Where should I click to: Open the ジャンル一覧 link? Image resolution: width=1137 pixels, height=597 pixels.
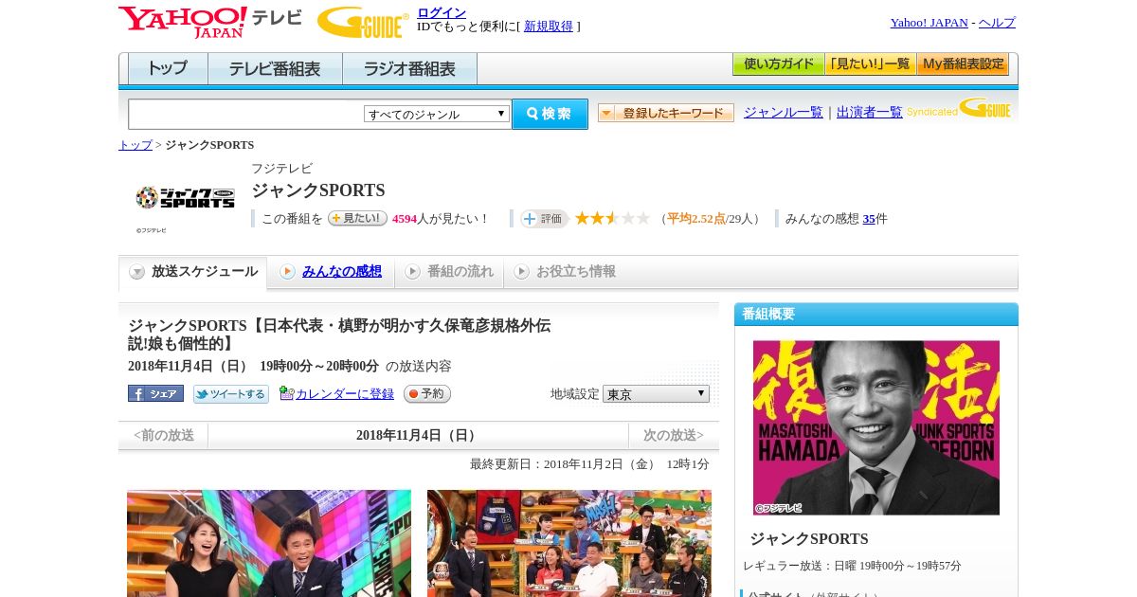pos(784,112)
